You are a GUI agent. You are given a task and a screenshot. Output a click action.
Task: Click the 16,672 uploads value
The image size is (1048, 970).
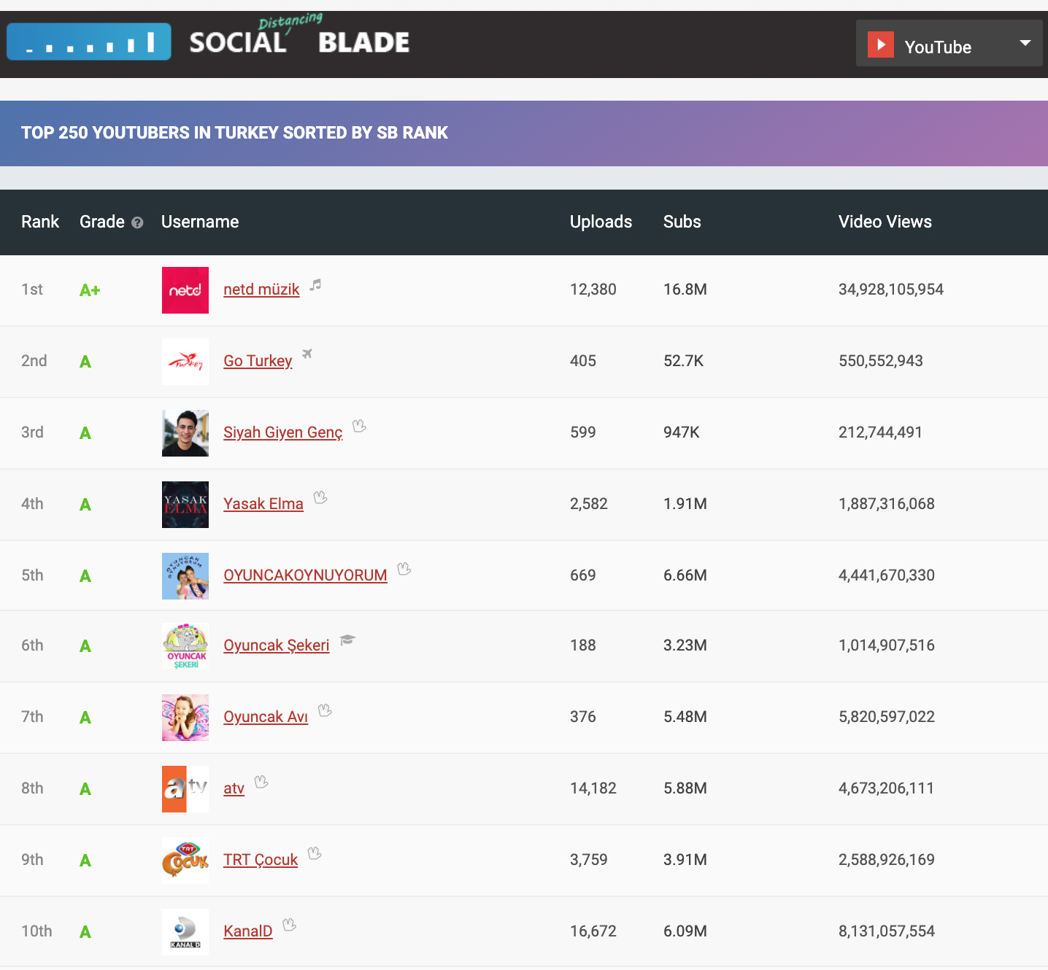click(x=593, y=931)
